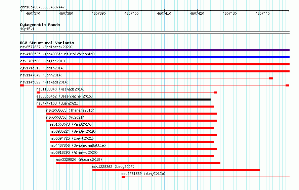This screenshot has height=190, width=299.
Task: Click ruler position 4607380
Action: [x=66, y=13]
